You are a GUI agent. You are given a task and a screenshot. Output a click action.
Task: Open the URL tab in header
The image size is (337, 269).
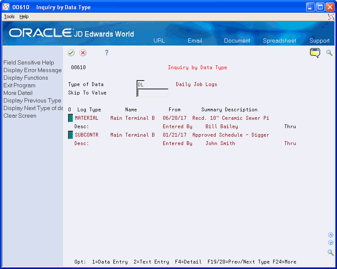(159, 41)
